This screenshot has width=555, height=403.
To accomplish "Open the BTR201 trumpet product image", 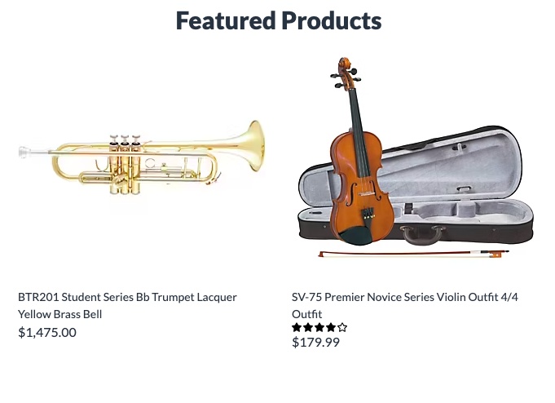I will 142,157.
